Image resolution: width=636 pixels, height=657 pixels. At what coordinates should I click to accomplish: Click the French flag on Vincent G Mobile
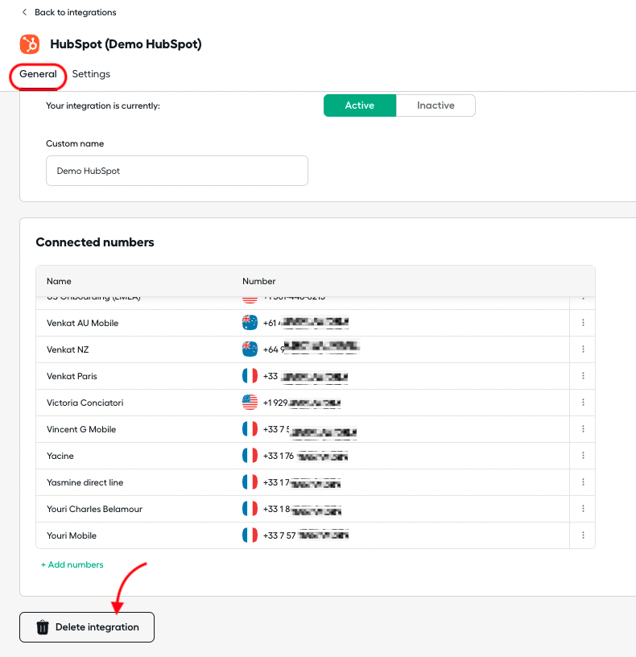point(250,429)
